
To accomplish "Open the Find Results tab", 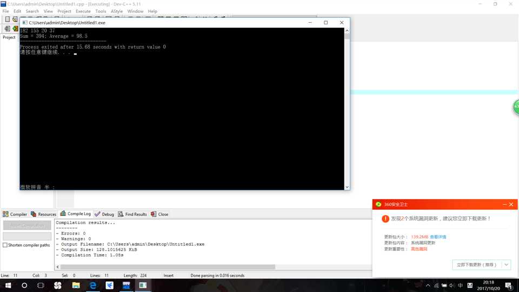I will click(x=132, y=214).
